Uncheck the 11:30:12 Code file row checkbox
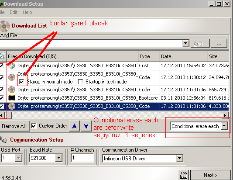233x180 pixels. point(1,77)
